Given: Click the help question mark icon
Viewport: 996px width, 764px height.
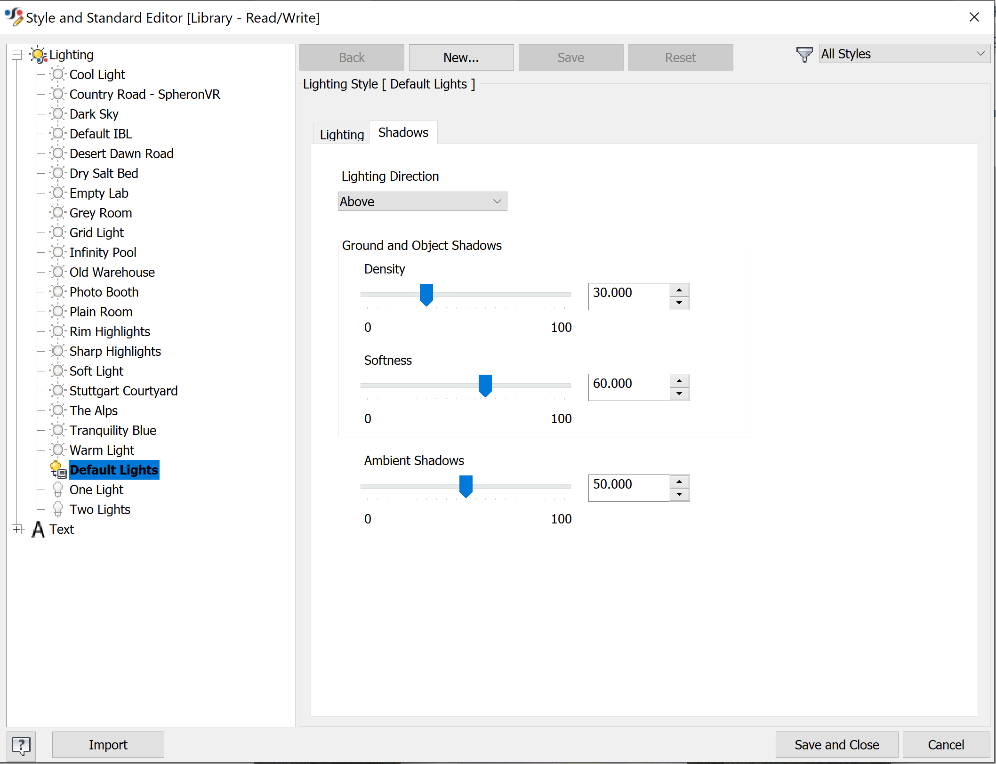Looking at the screenshot, I should (21, 745).
